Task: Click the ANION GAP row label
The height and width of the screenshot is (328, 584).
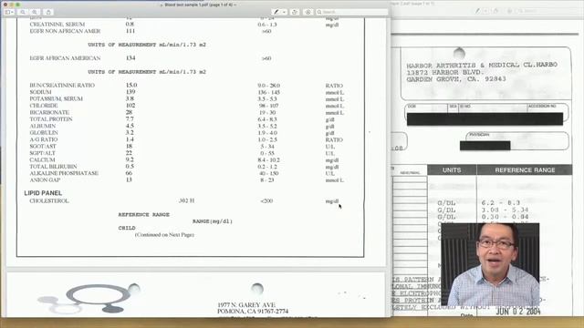Action: [45, 180]
